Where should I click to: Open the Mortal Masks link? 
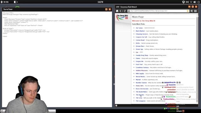[x=140, y=77]
